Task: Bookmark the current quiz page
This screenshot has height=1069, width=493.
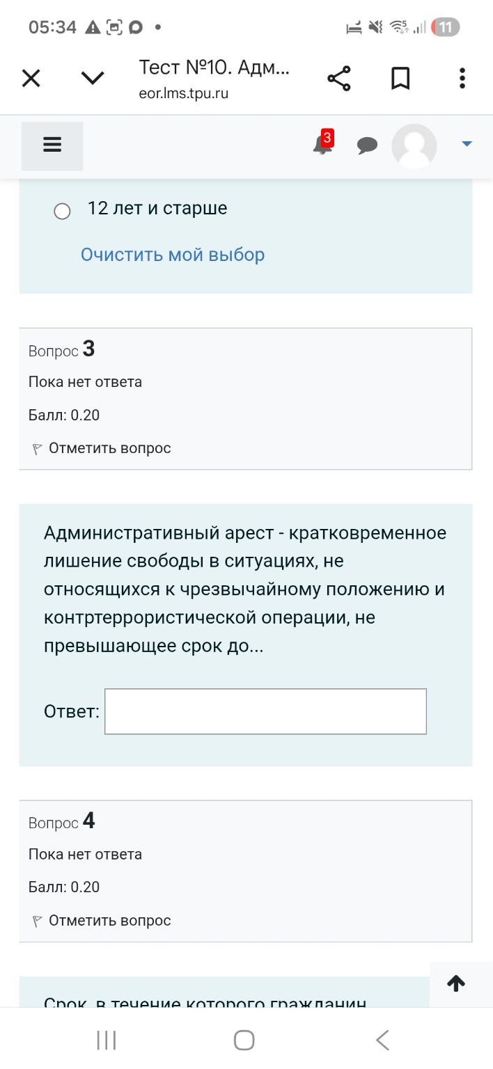Action: coord(400,78)
